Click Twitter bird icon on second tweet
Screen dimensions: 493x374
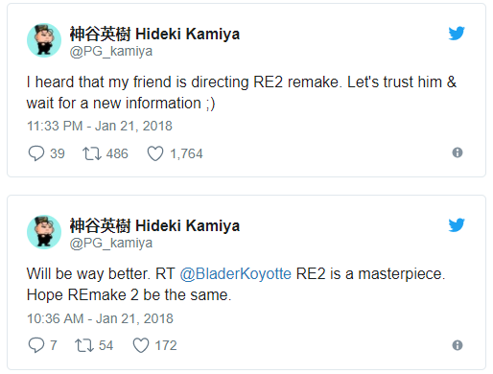(457, 225)
